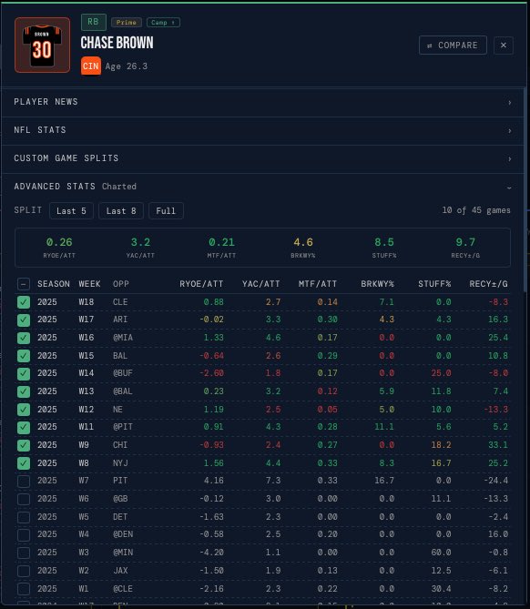Uncheck the W17 ARI game row
This screenshot has width=530, height=609.
tap(24, 320)
